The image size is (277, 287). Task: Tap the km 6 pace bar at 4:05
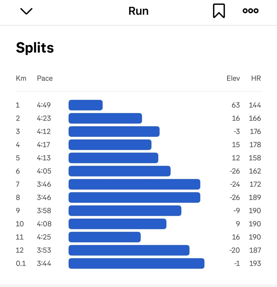tap(120, 171)
